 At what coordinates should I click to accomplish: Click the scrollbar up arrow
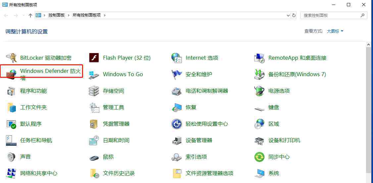click(368, 45)
